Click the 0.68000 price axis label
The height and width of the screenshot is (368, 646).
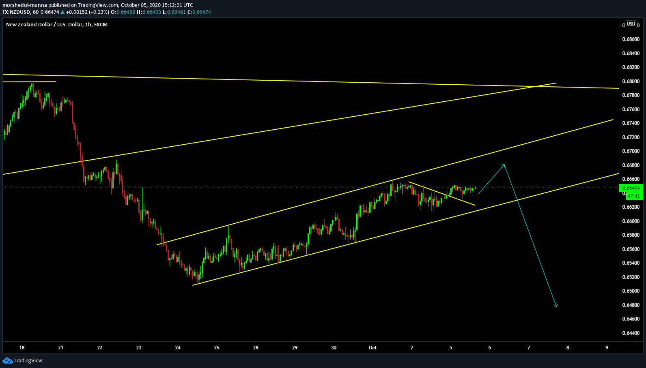(x=631, y=81)
